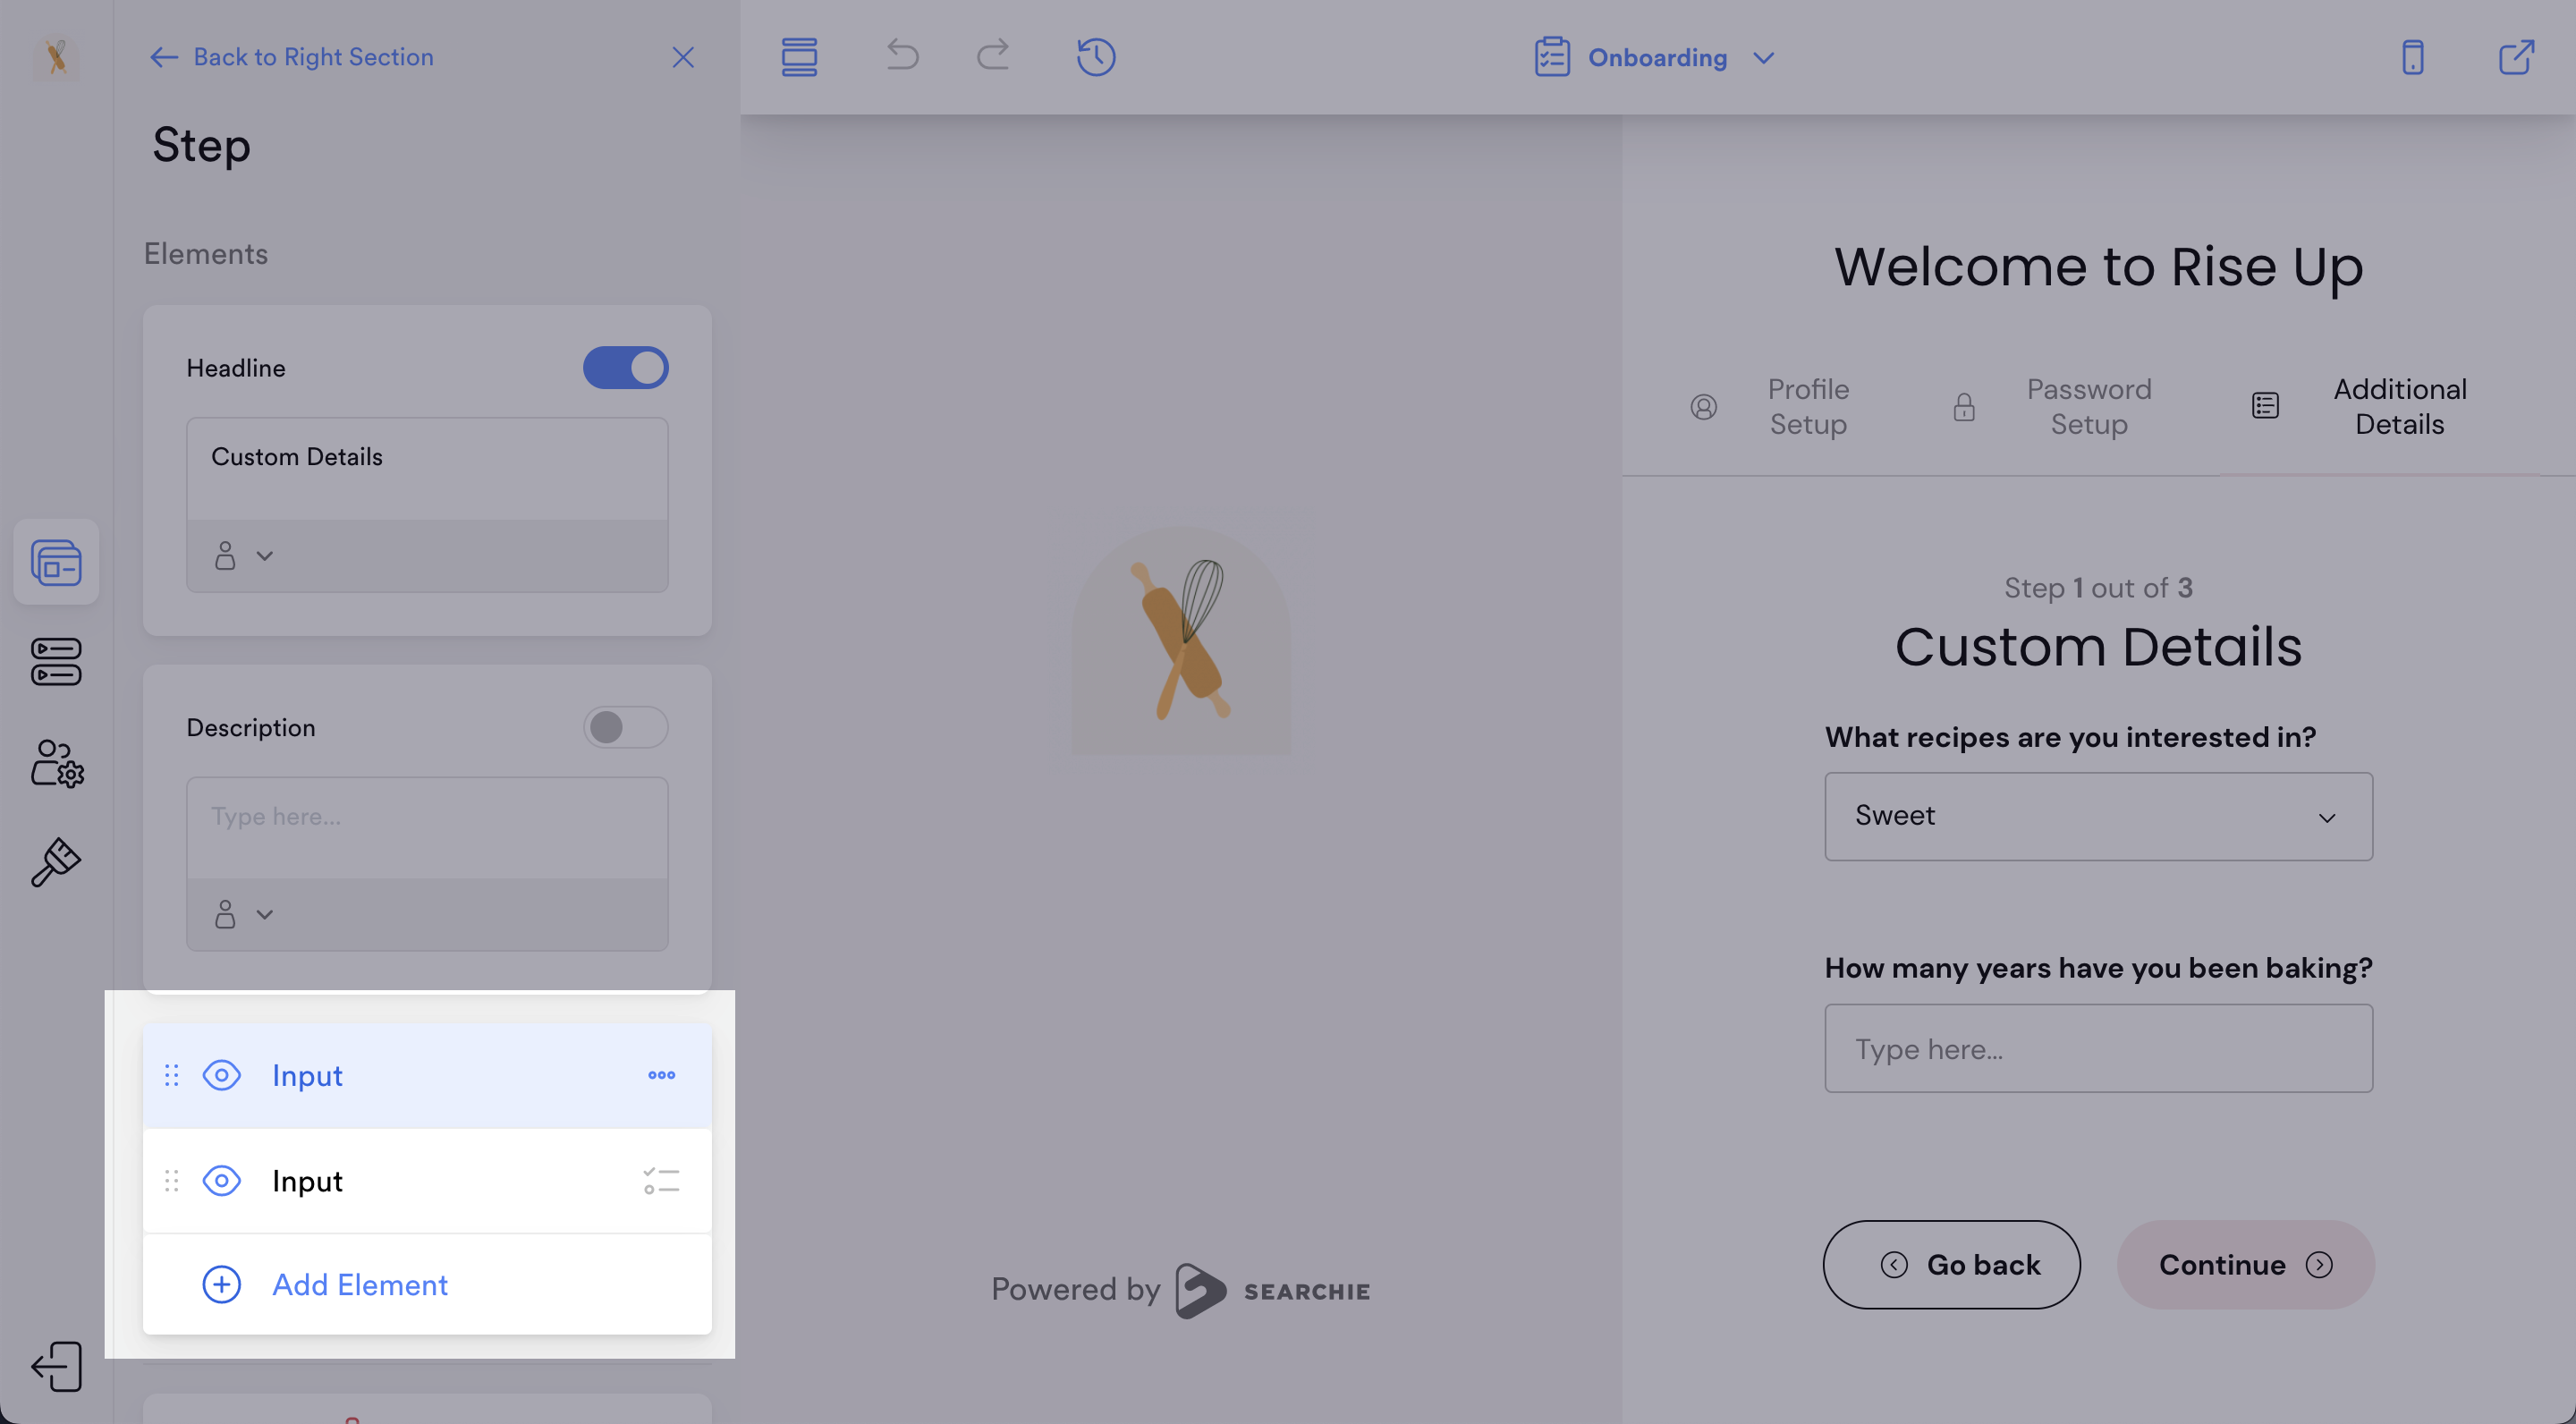
Task: Click the redo arrow in toolbar
Action: pyautogui.click(x=993, y=55)
